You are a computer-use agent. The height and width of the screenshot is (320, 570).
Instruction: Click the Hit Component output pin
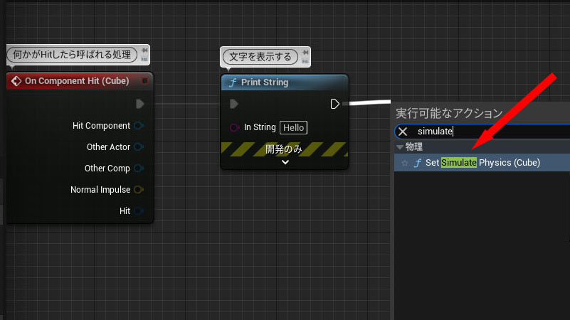139,126
